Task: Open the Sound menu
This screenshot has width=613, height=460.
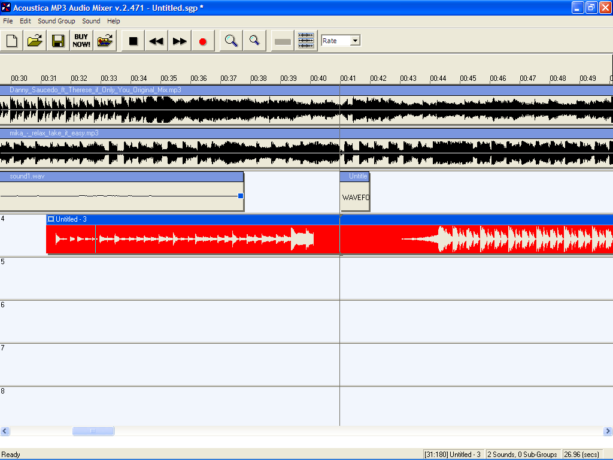Action: (x=91, y=21)
